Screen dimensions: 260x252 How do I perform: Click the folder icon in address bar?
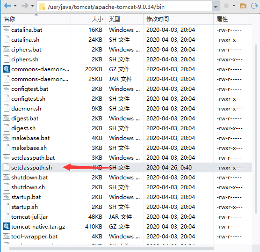[42, 7]
